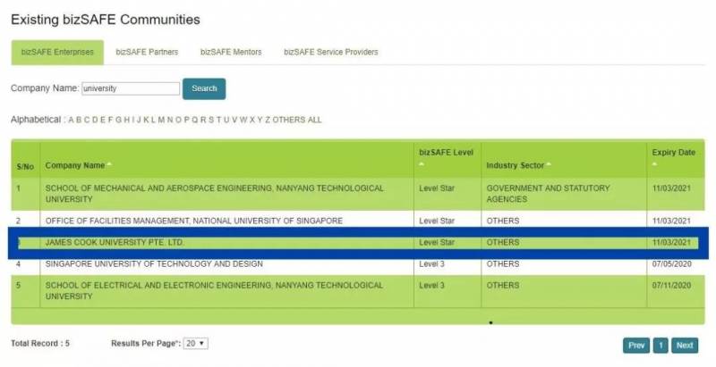716x367 pixels.
Task: Click the Company Name search field
Action: tap(130, 89)
